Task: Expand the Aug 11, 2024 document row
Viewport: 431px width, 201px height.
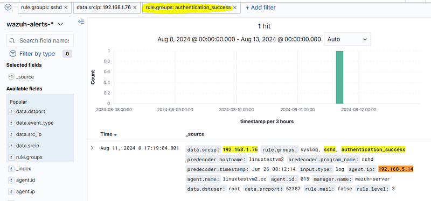Action: pyautogui.click(x=92, y=148)
